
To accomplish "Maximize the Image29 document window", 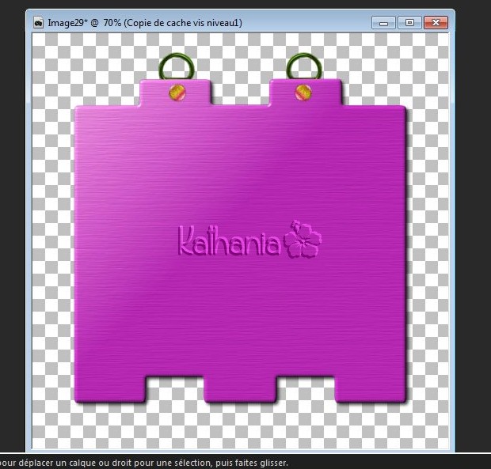I will point(409,23).
